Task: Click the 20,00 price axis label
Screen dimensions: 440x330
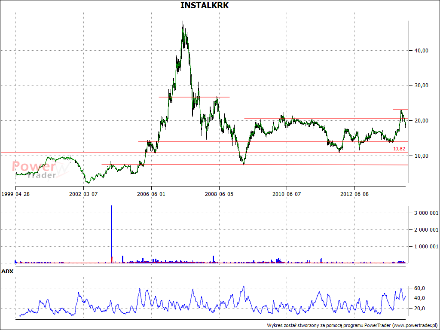Action: coord(422,121)
